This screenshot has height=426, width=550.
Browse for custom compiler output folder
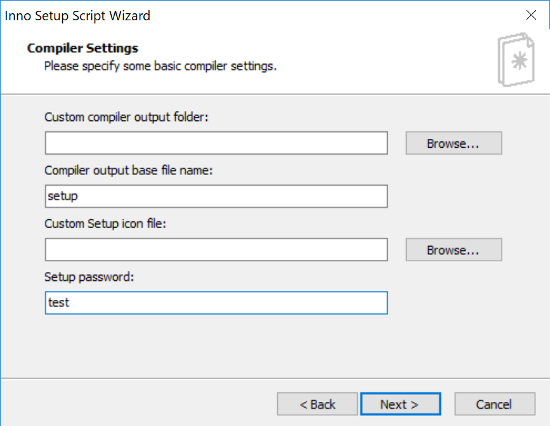point(454,143)
